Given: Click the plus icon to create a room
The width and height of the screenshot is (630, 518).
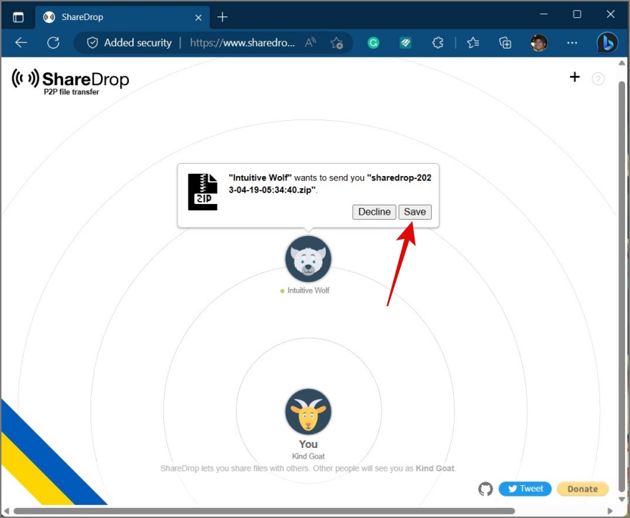Looking at the screenshot, I should click(575, 77).
